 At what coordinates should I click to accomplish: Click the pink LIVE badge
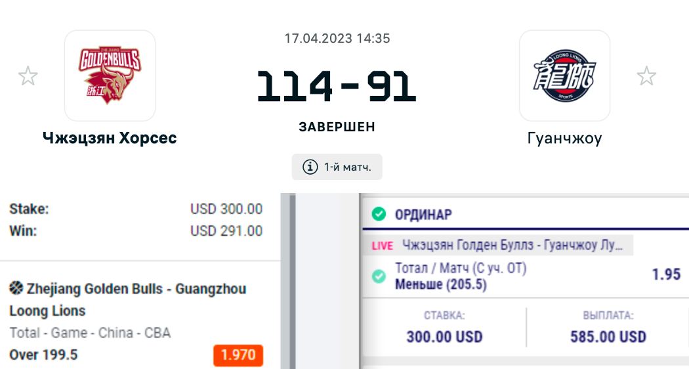[383, 246]
